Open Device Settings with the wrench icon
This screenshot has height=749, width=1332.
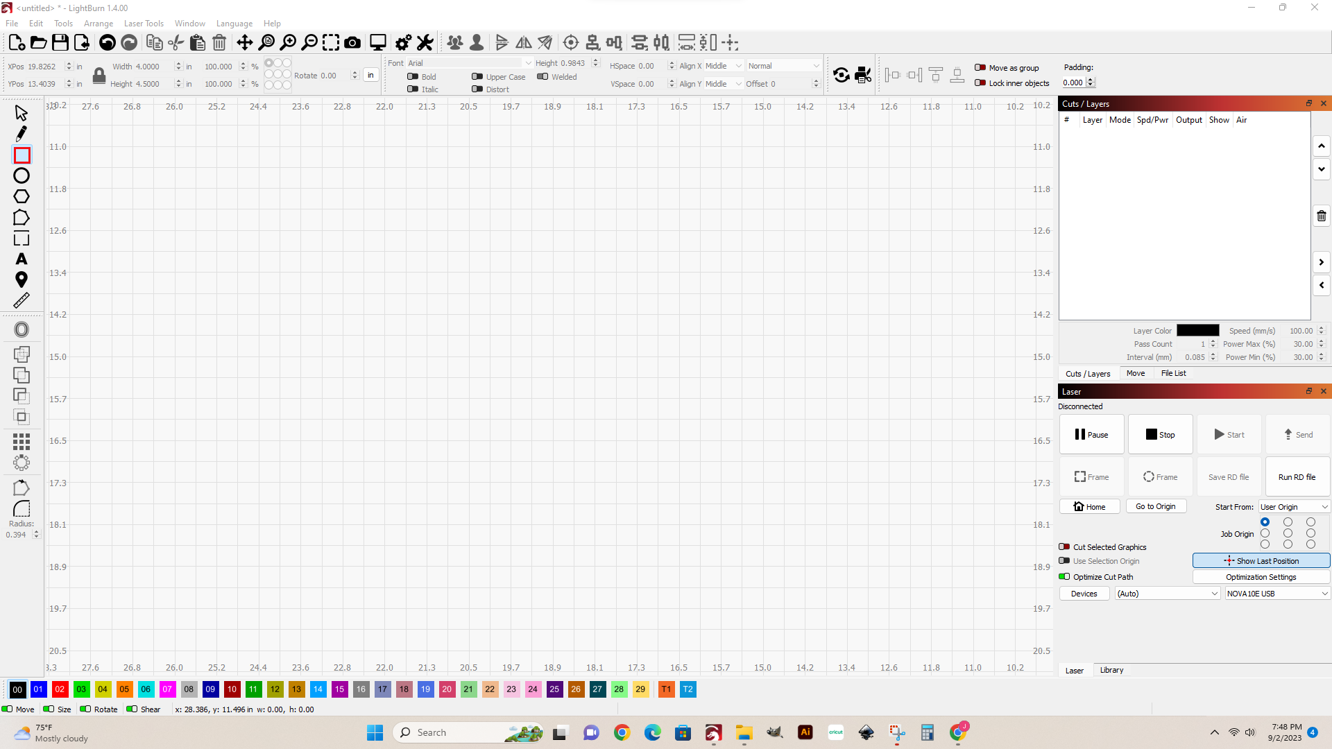pyautogui.click(x=425, y=42)
